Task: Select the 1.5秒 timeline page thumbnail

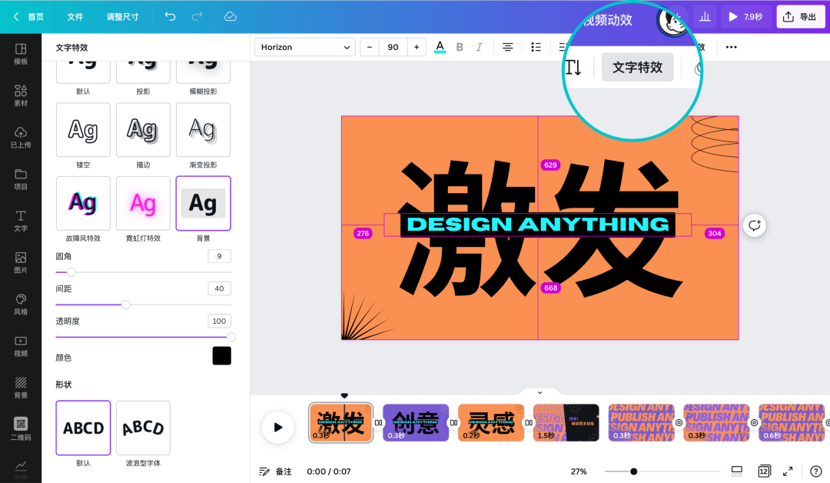Action: point(566,423)
